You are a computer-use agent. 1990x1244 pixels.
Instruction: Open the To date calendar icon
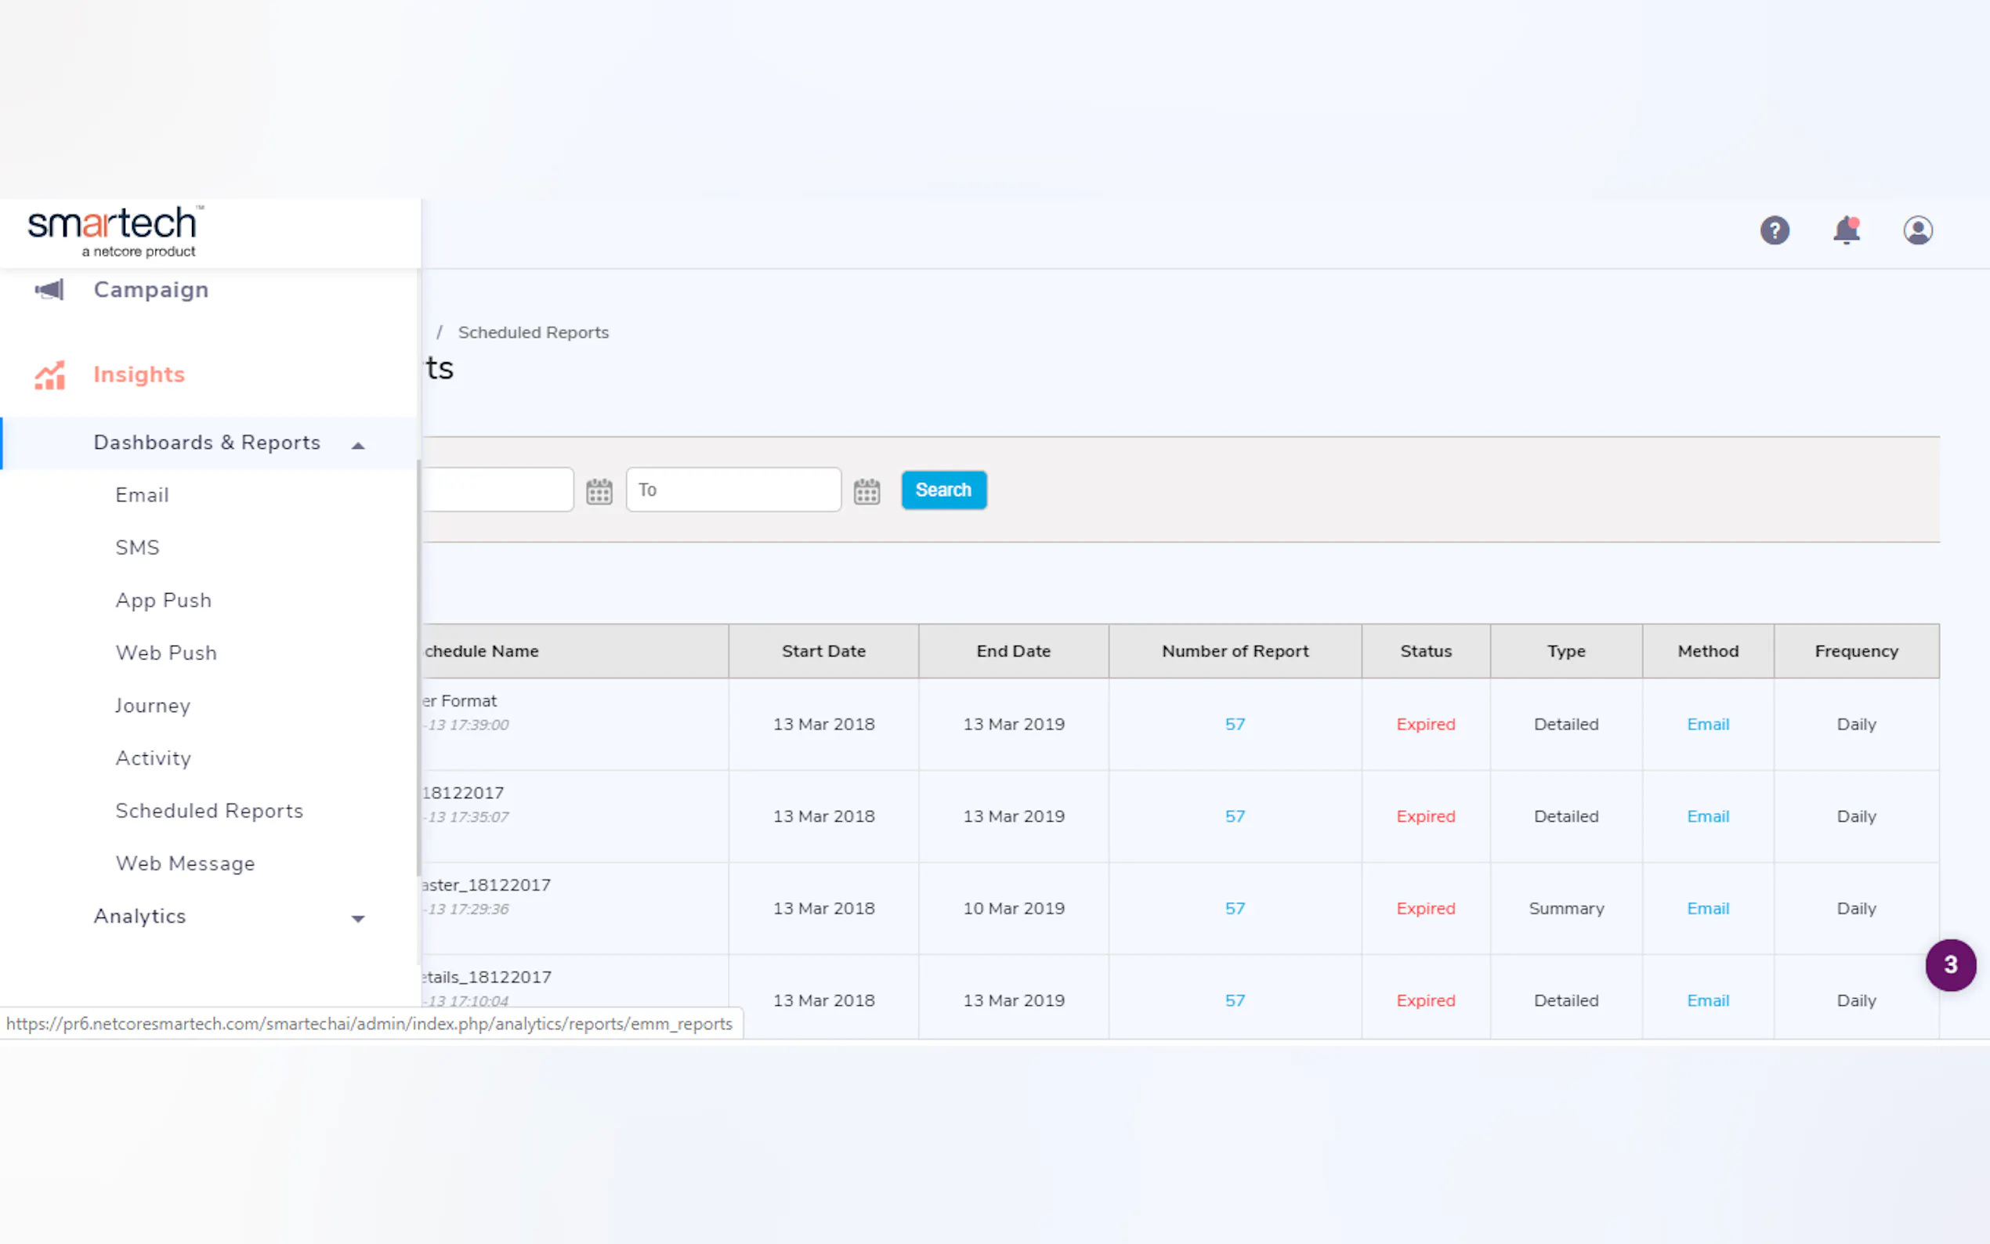click(x=867, y=491)
